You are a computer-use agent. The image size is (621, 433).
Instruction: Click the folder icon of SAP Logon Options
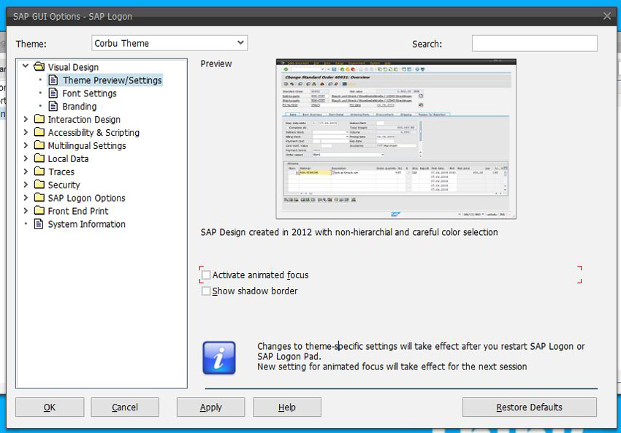(x=39, y=197)
